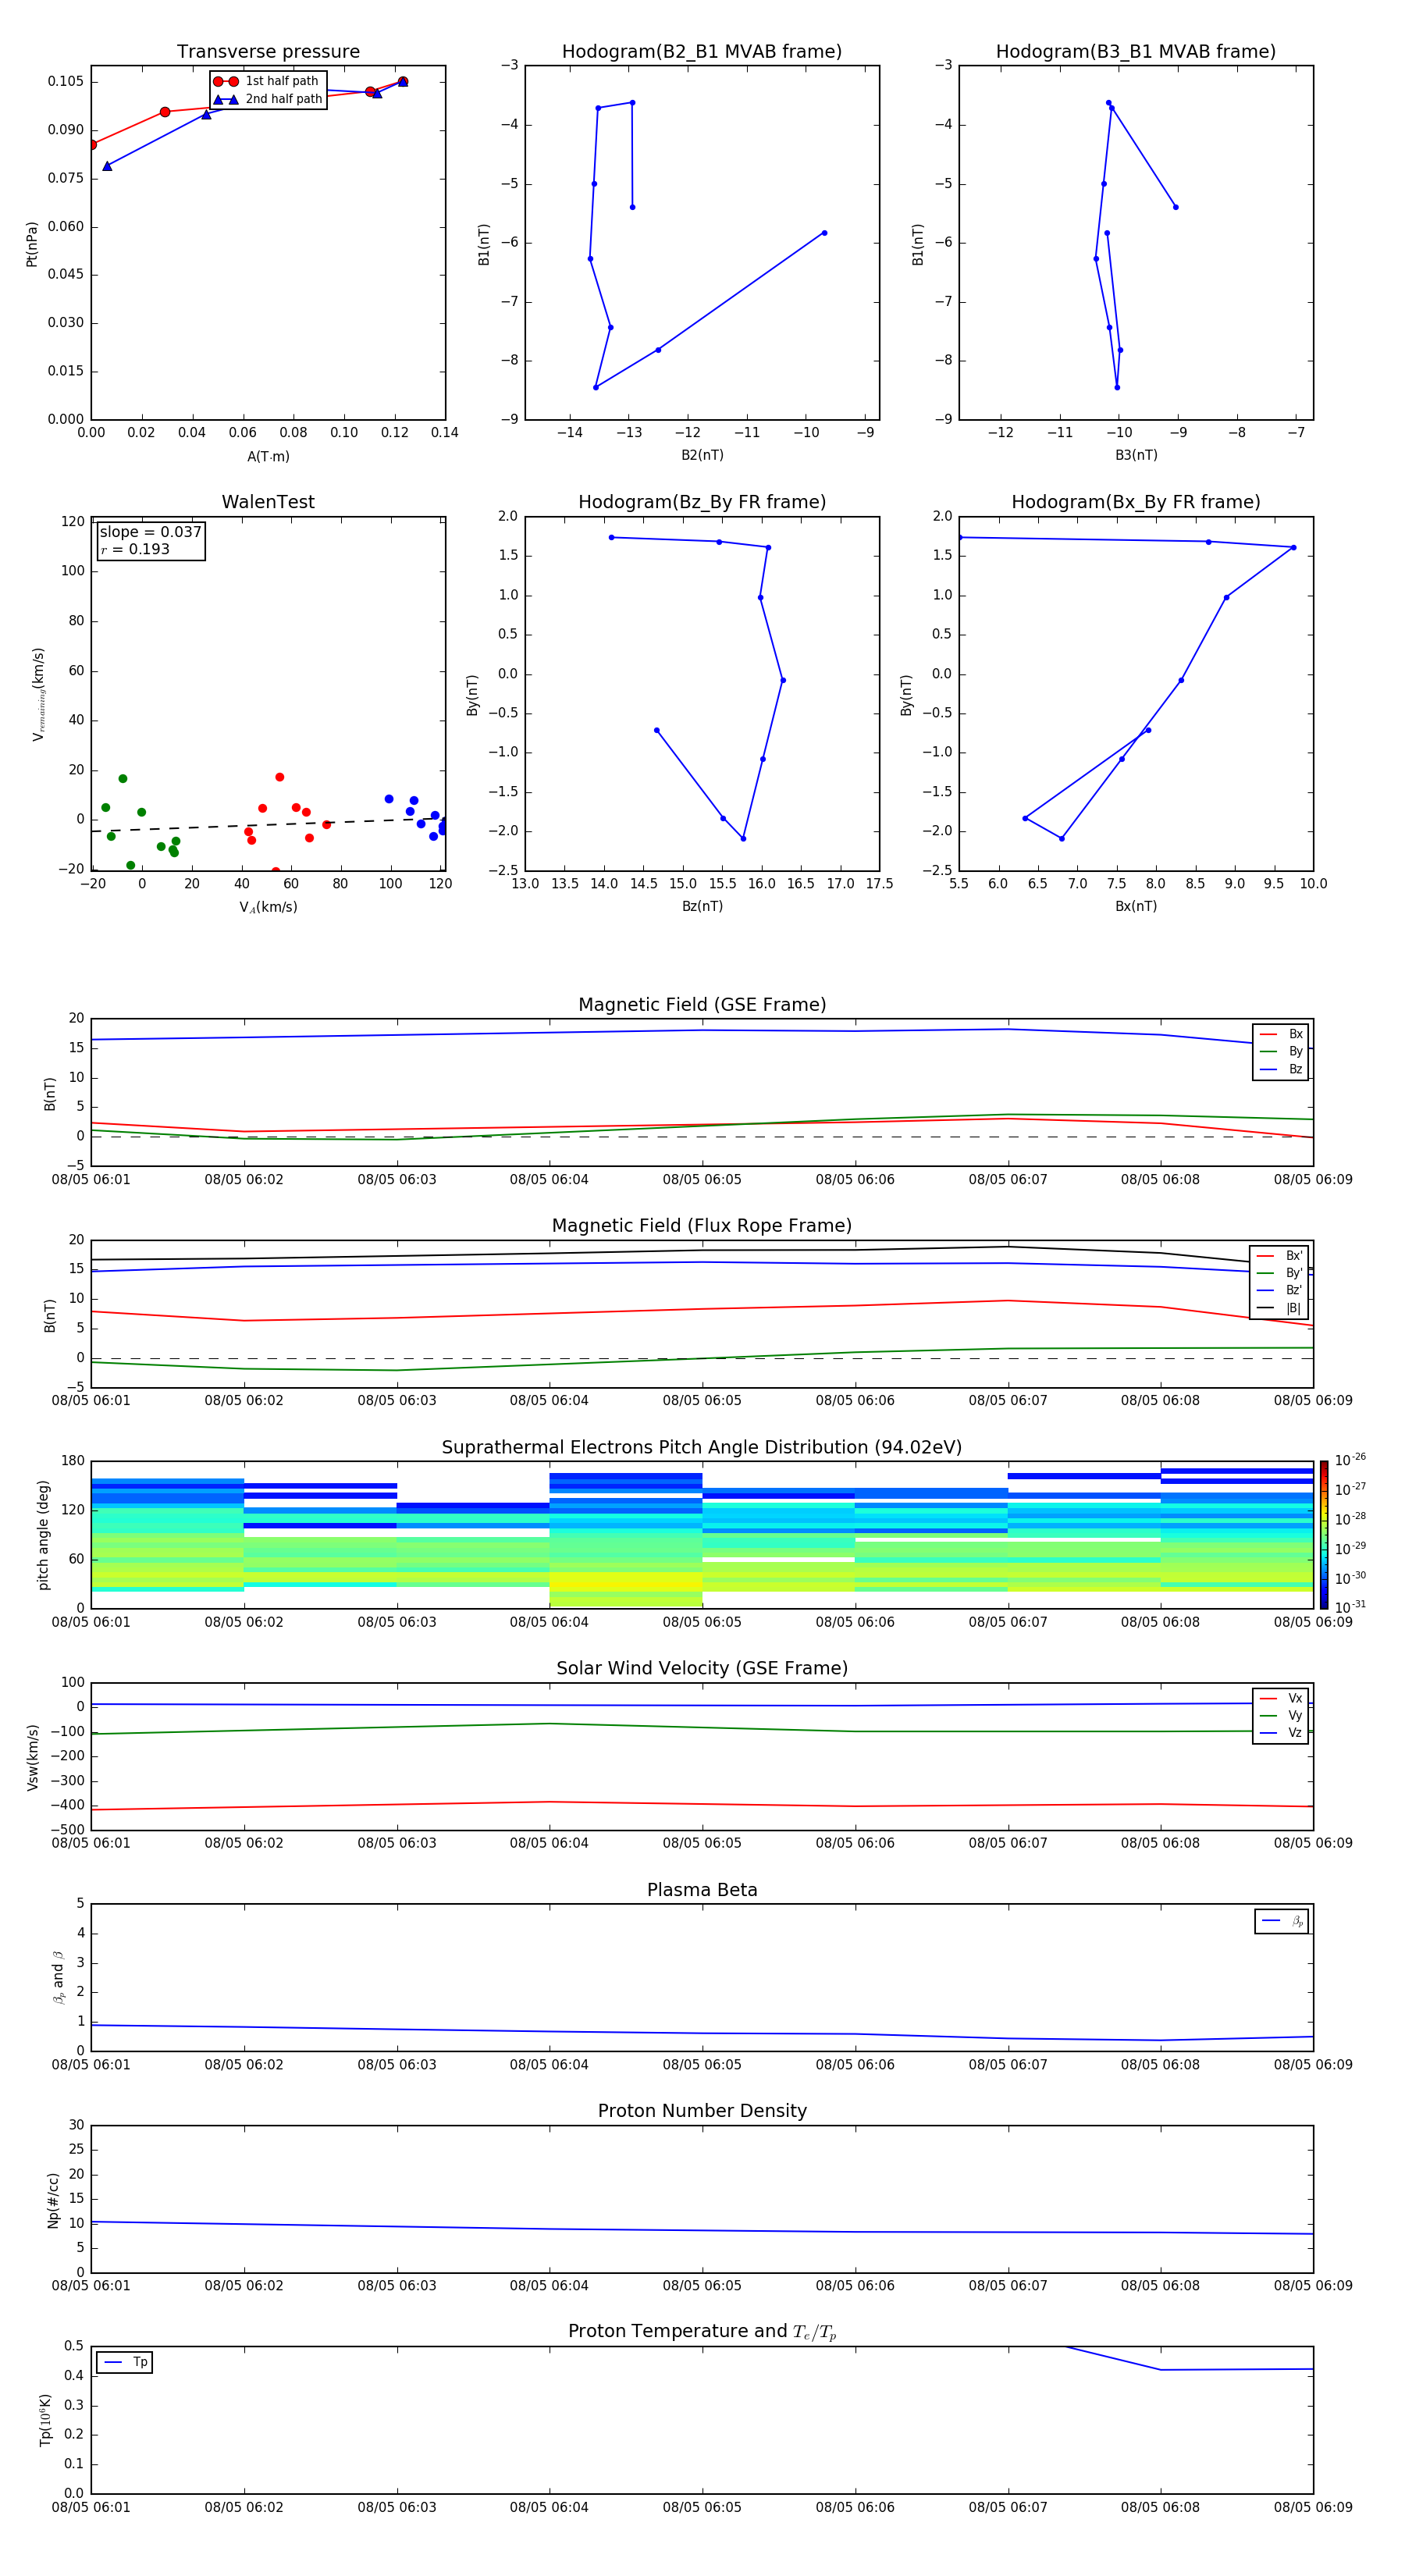
Task: Select the '2nd half path' legend entry
Action: pyautogui.click(x=267, y=99)
